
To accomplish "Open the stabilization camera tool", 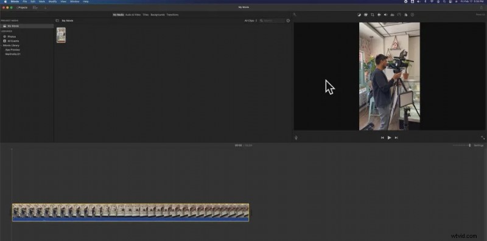I will coord(379,15).
